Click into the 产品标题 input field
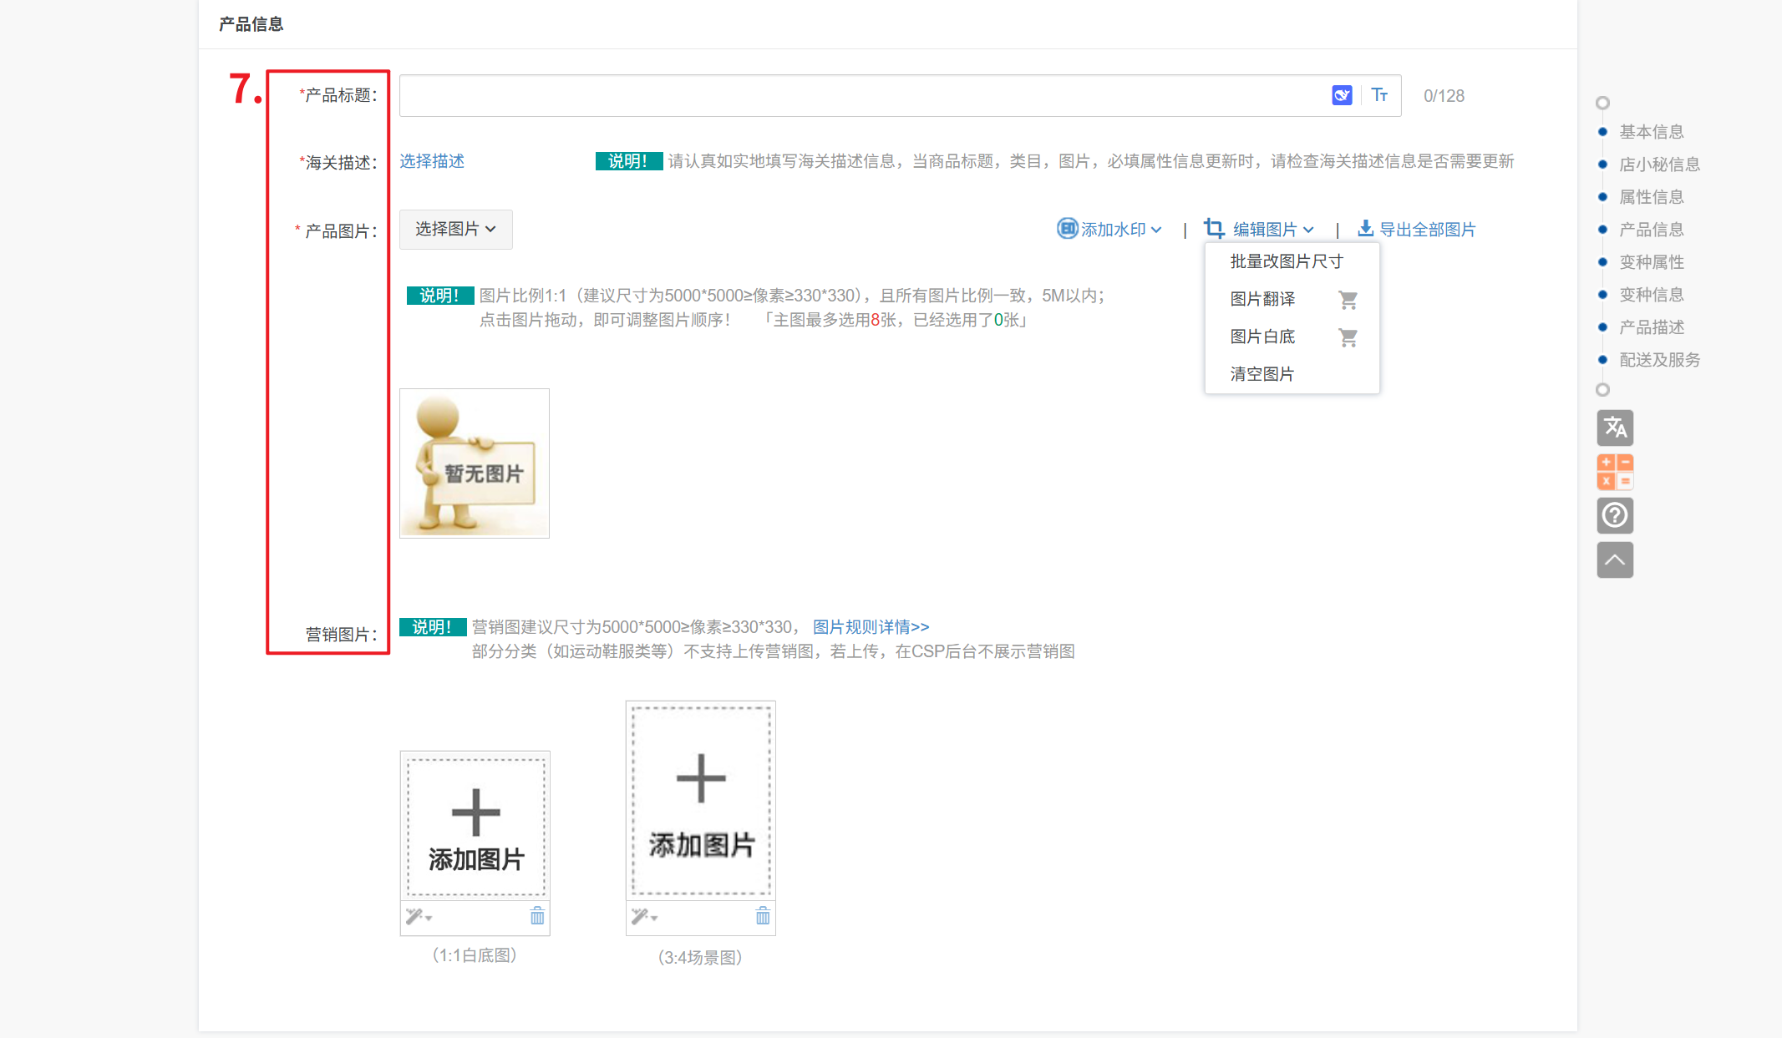Image resolution: width=1782 pixels, height=1038 pixels. [861, 95]
